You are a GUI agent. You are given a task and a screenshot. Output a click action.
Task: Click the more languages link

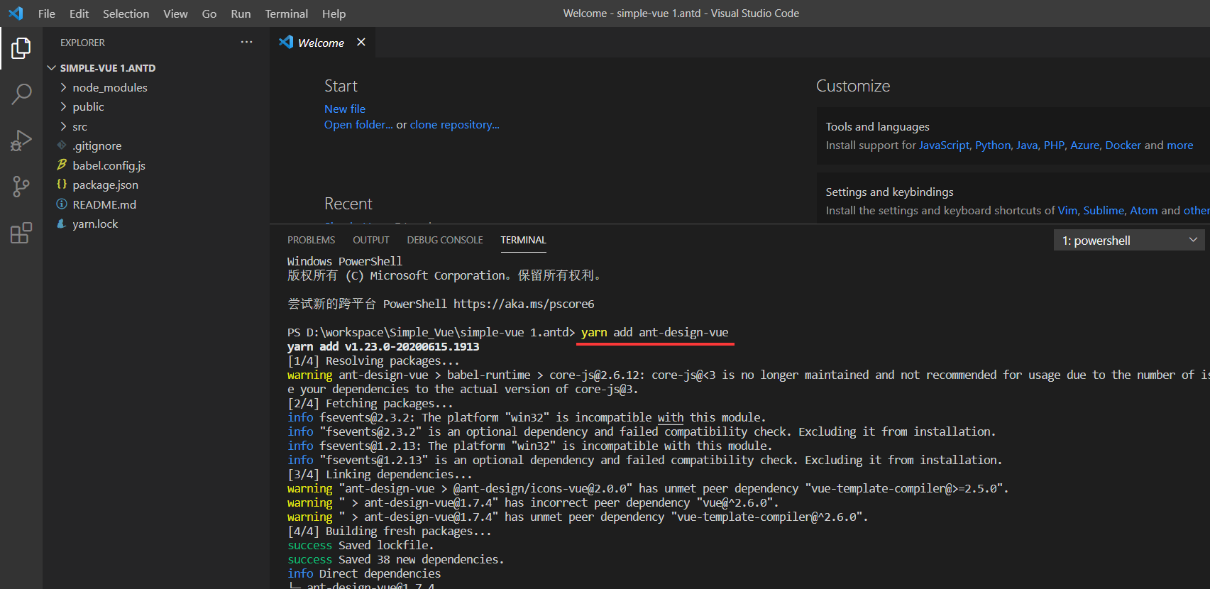(x=1180, y=145)
